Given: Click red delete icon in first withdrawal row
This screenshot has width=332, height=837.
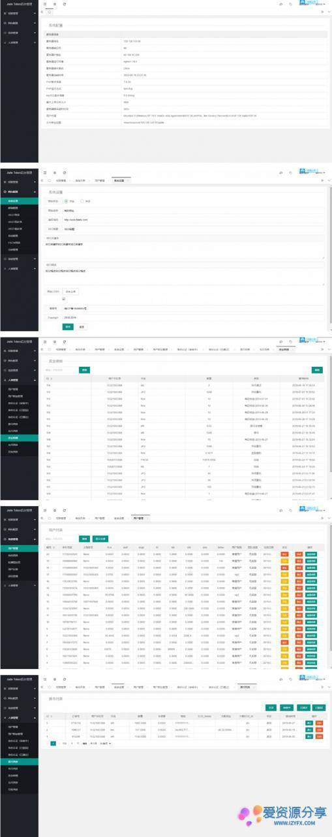Looking at the screenshot, I should pyautogui.click(x=320, y=723).
